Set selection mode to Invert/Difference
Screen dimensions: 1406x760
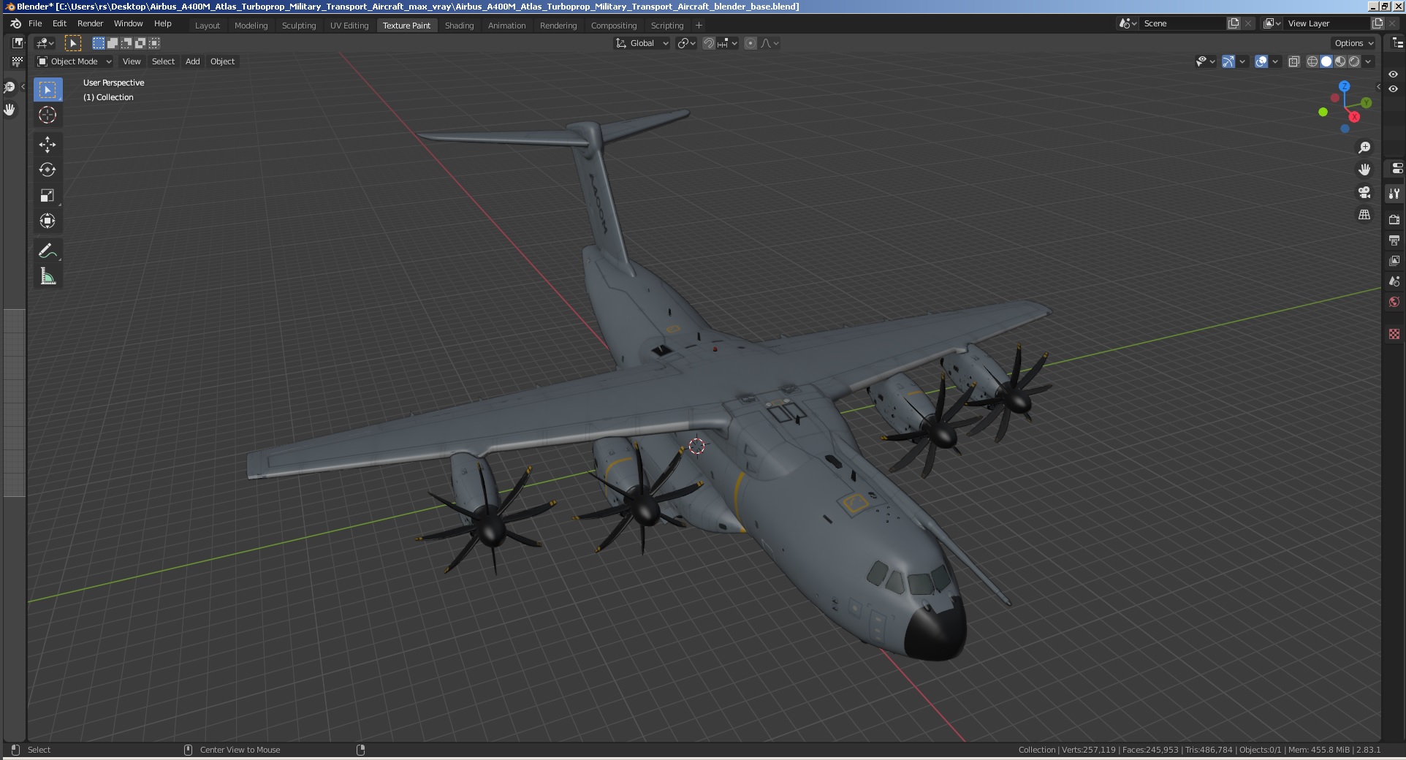[140, 43]
